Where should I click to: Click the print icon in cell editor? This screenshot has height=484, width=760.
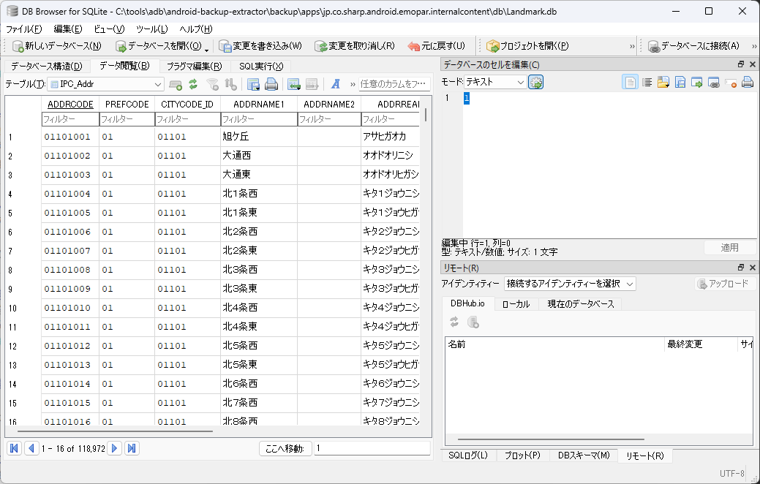pos(748,83)
